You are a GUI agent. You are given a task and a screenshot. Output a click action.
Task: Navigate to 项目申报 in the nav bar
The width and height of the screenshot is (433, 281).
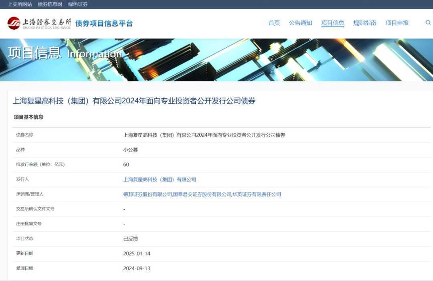pyautogui.click(x=397, y=23)
